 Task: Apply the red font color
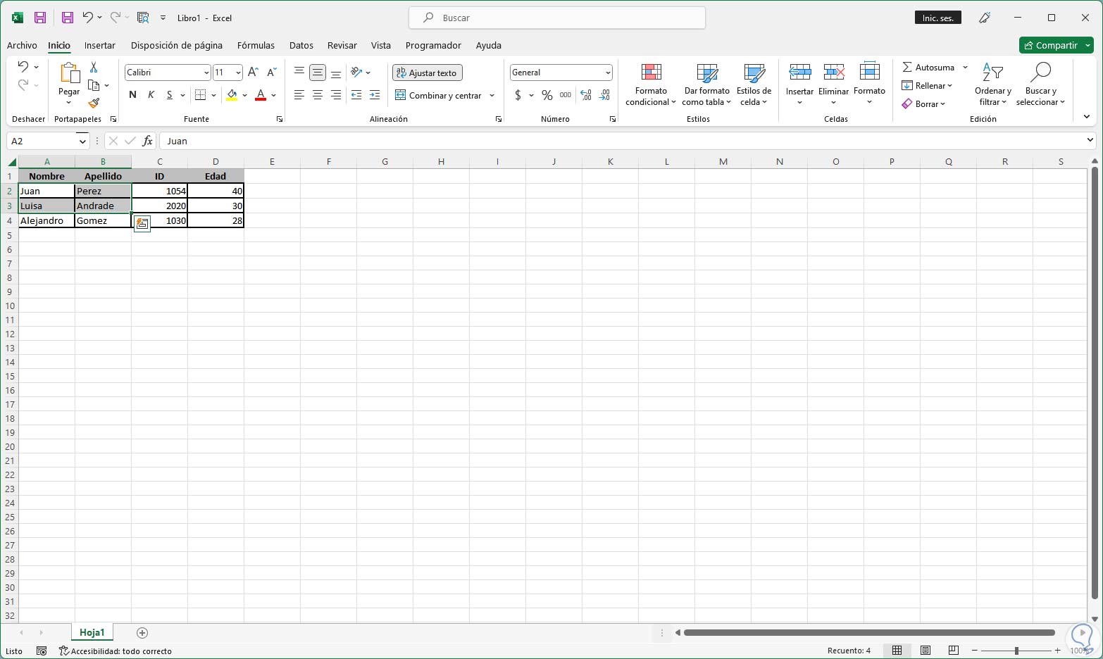261,95
